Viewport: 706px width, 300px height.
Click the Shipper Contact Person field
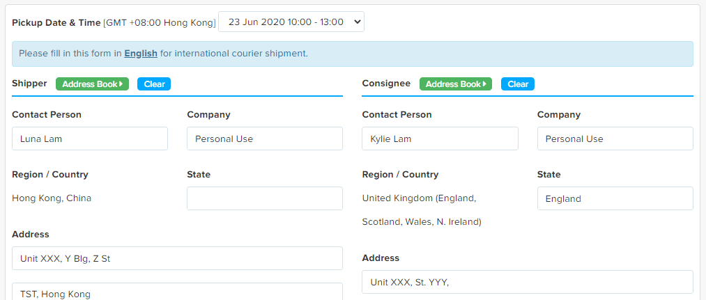[90, 139]
